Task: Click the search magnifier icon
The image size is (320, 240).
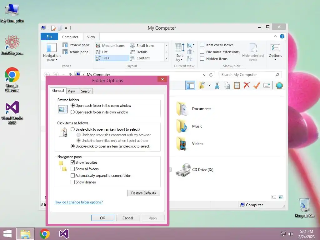Action: click(277, 75)
